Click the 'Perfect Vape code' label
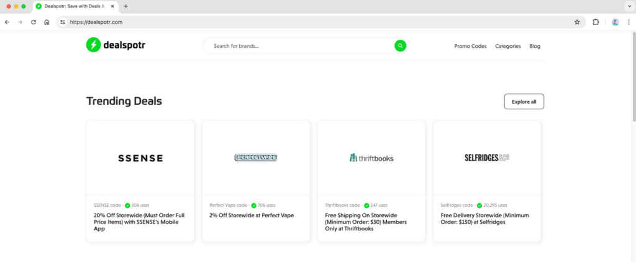 pos(228,206)
